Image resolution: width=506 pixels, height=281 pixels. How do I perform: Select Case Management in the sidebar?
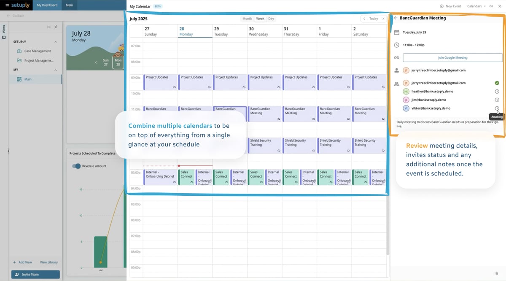click(x=35, y=51)
